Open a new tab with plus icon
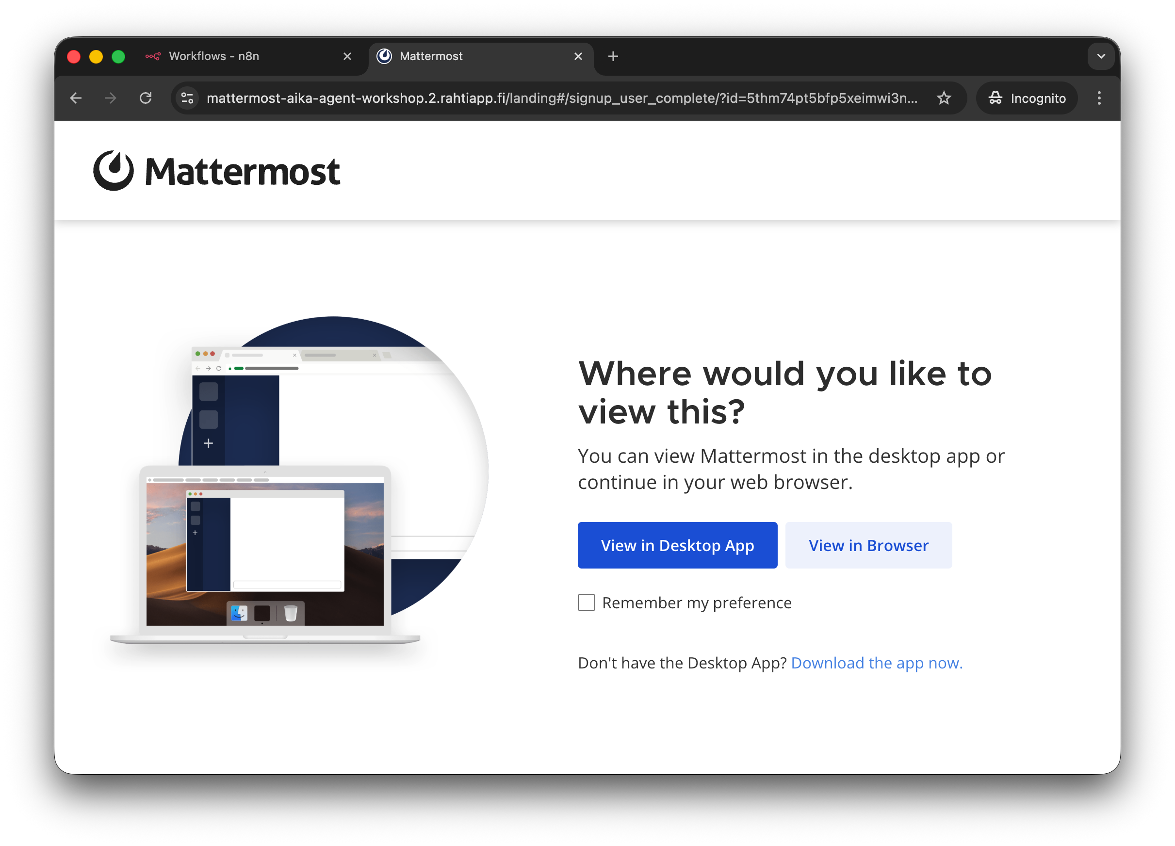 pos(613,56)
